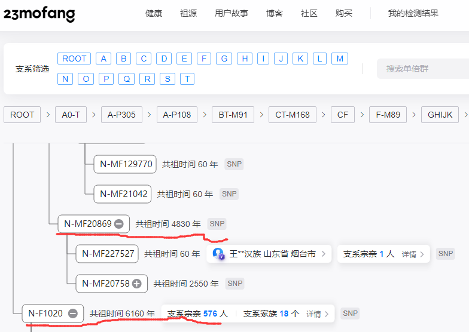Select the N-MF129770 tree node
This screenshot has height=332, width=469.
pos(125,164)
